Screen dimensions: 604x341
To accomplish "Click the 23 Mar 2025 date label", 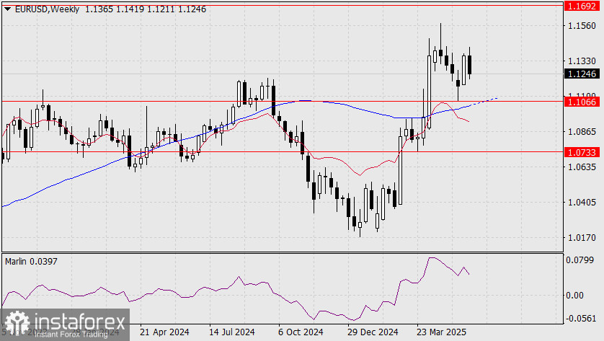I will point(441,332).
